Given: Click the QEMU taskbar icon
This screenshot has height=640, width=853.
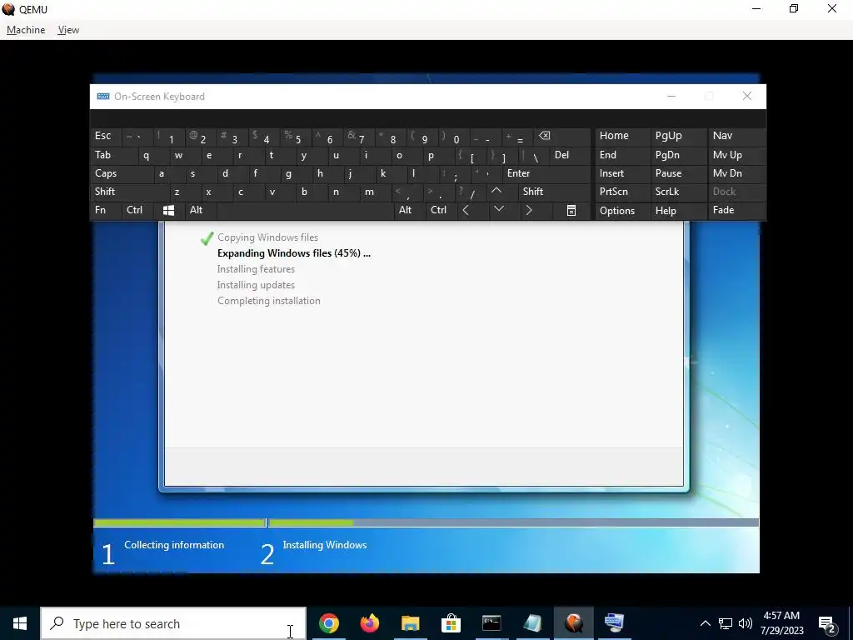Looking at the screenshot, I should click(573, 623).
